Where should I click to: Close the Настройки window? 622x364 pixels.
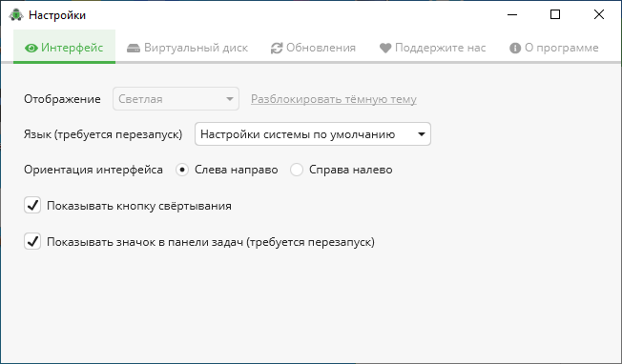(598, 14)
